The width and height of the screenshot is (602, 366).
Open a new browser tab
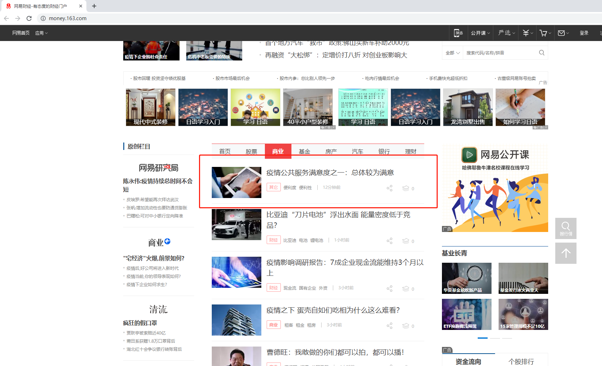click(x=94, y=6)
